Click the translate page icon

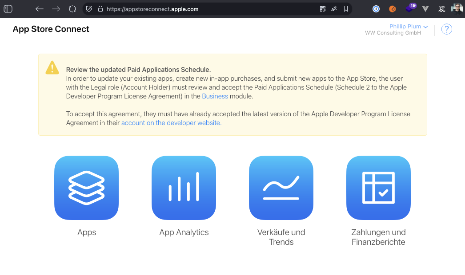[x=334, y=9]
